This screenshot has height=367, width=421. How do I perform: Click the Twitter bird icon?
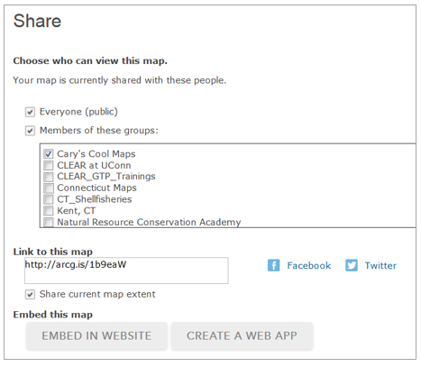click(x=352, y=265)
